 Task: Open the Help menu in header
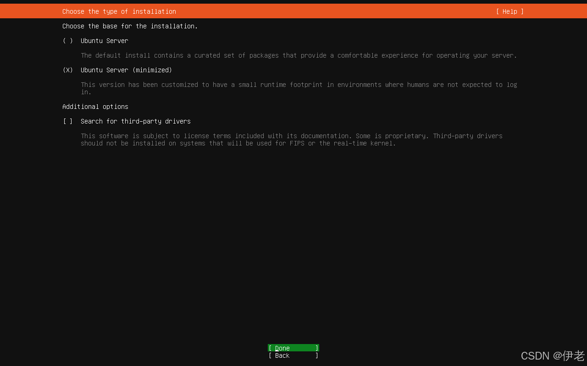click(509, 11)
